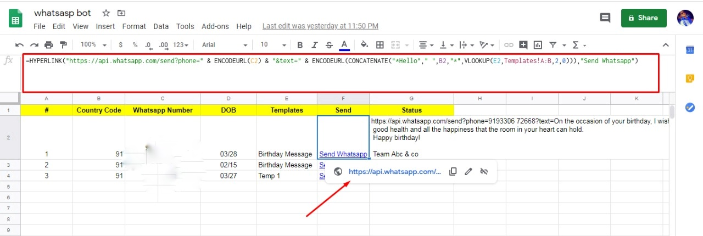Open the text rotation dropdown
Screen dimensions: 703x236
(486, 45)
